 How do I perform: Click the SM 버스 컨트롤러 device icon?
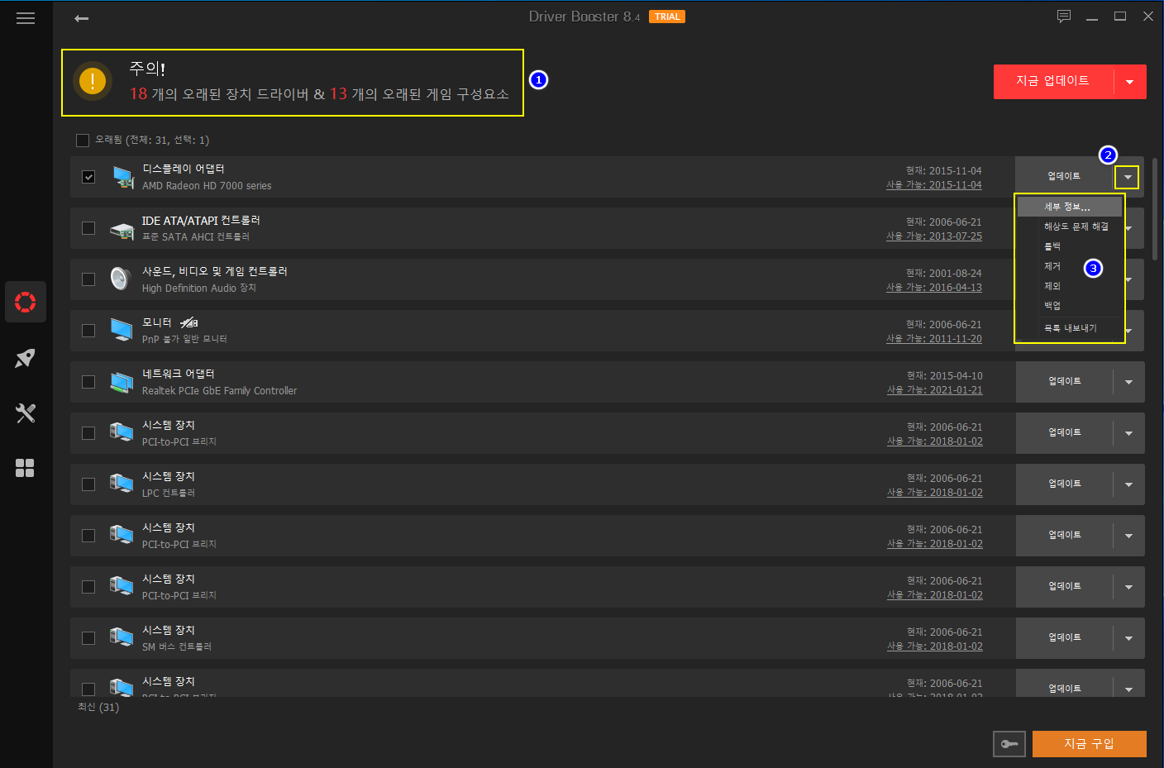pyautogui.click(x=122, y=637)
